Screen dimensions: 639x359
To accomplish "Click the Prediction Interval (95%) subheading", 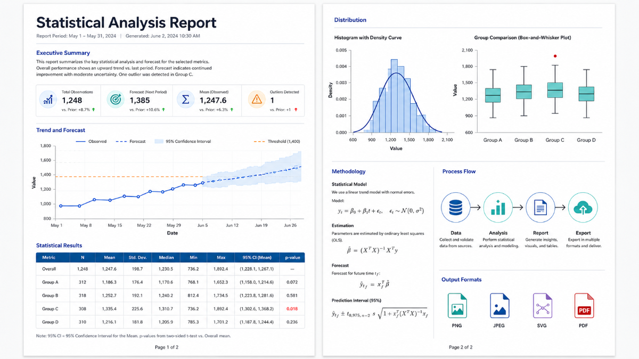I will coord(356,301).
